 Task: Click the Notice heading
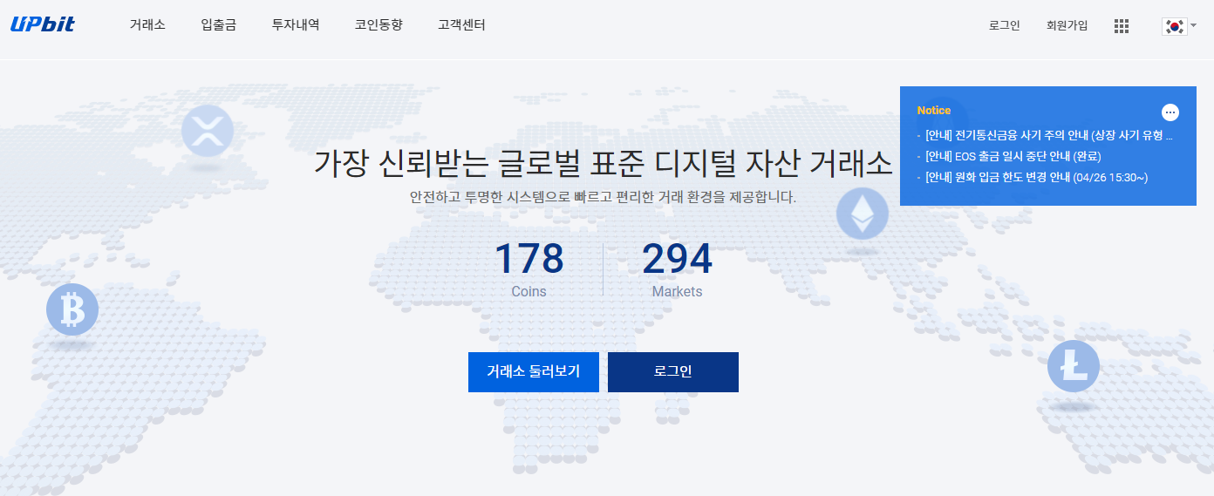[934, 111]
